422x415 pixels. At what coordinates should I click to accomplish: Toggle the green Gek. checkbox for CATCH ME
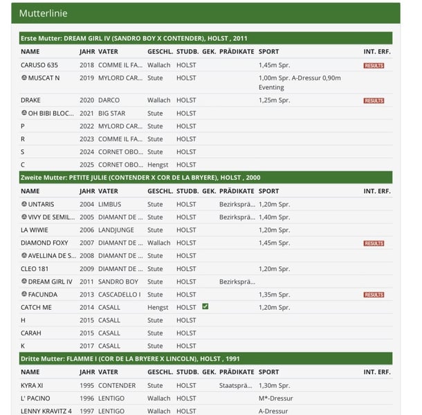pos(205,306)
